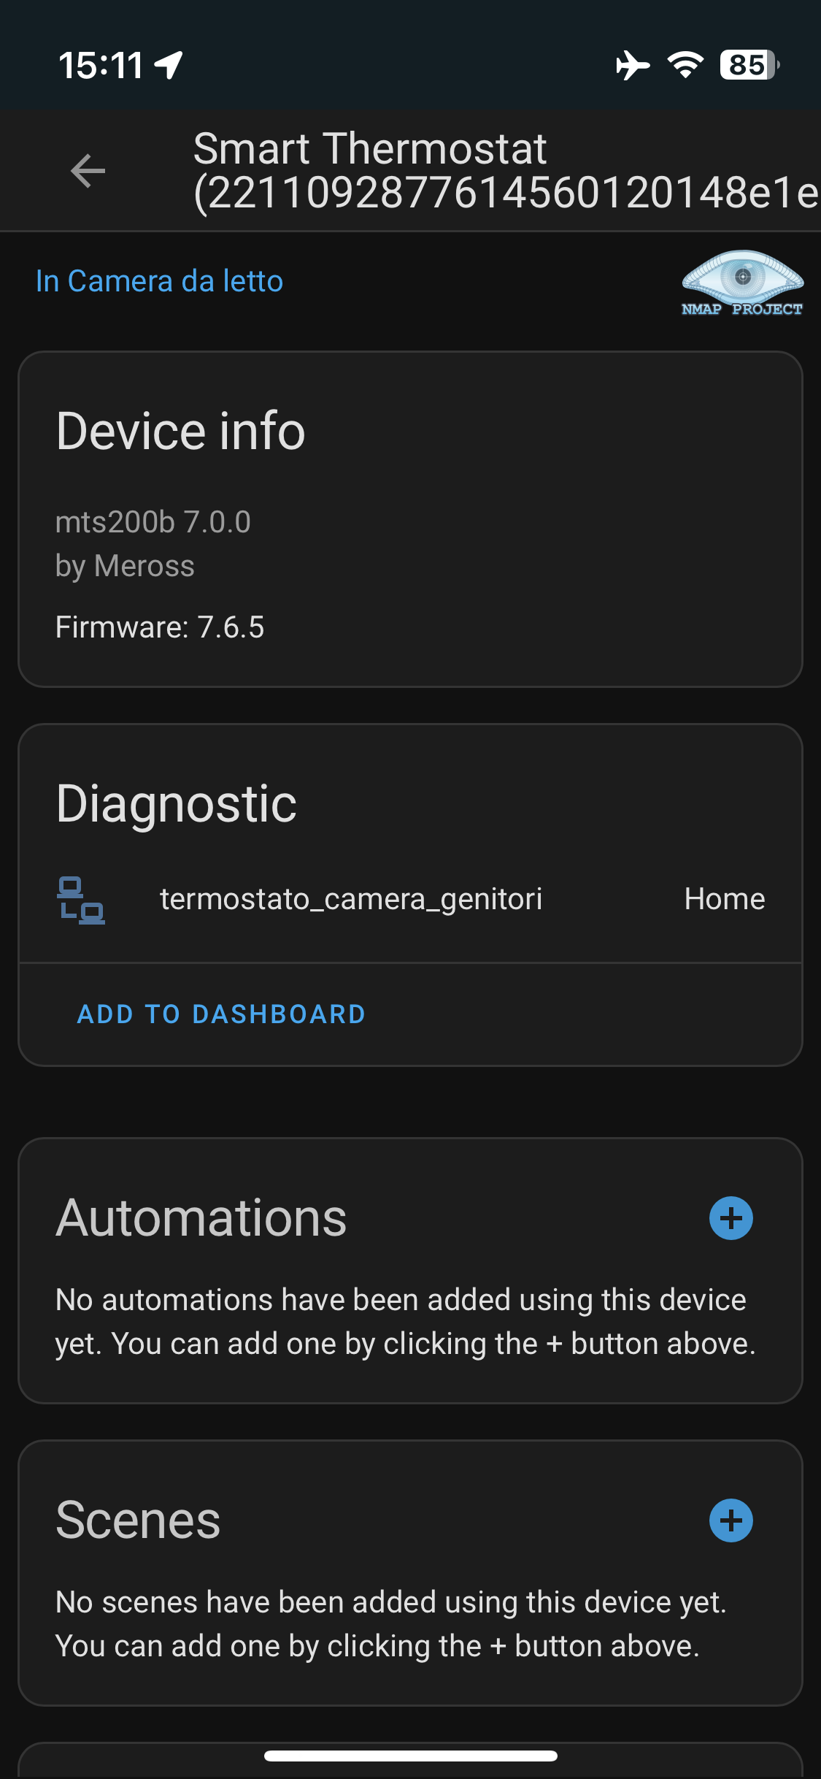Open the Camera da letto area link
821x1779 pixels.
pos(159,281)
